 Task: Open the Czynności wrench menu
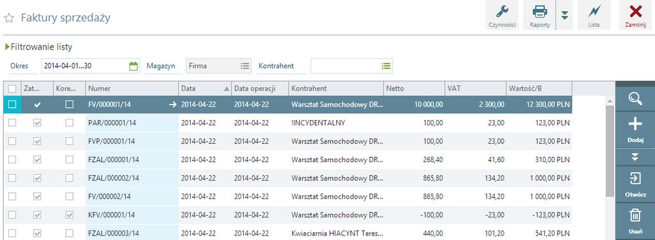coord(502,15)
